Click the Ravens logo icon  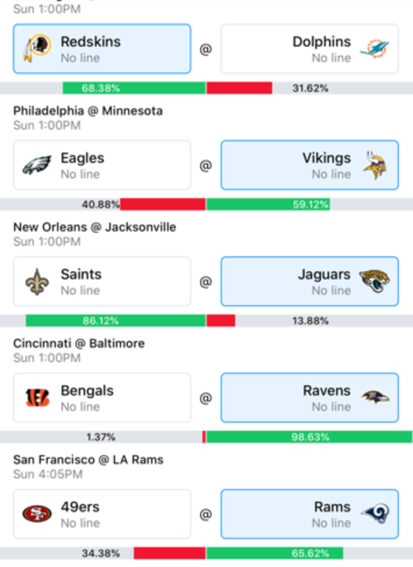tap(375, 397)
